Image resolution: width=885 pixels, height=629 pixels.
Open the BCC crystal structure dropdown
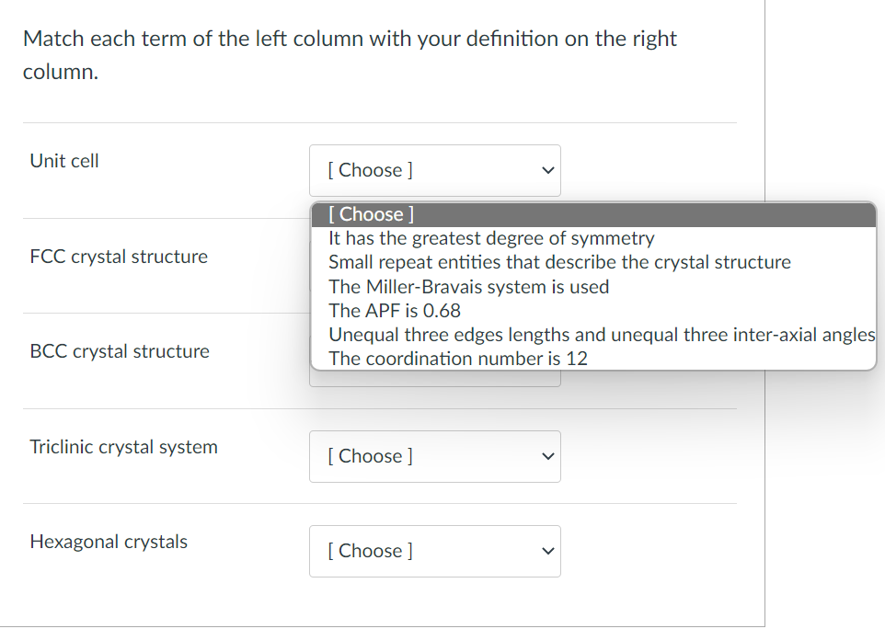point(434,361)
